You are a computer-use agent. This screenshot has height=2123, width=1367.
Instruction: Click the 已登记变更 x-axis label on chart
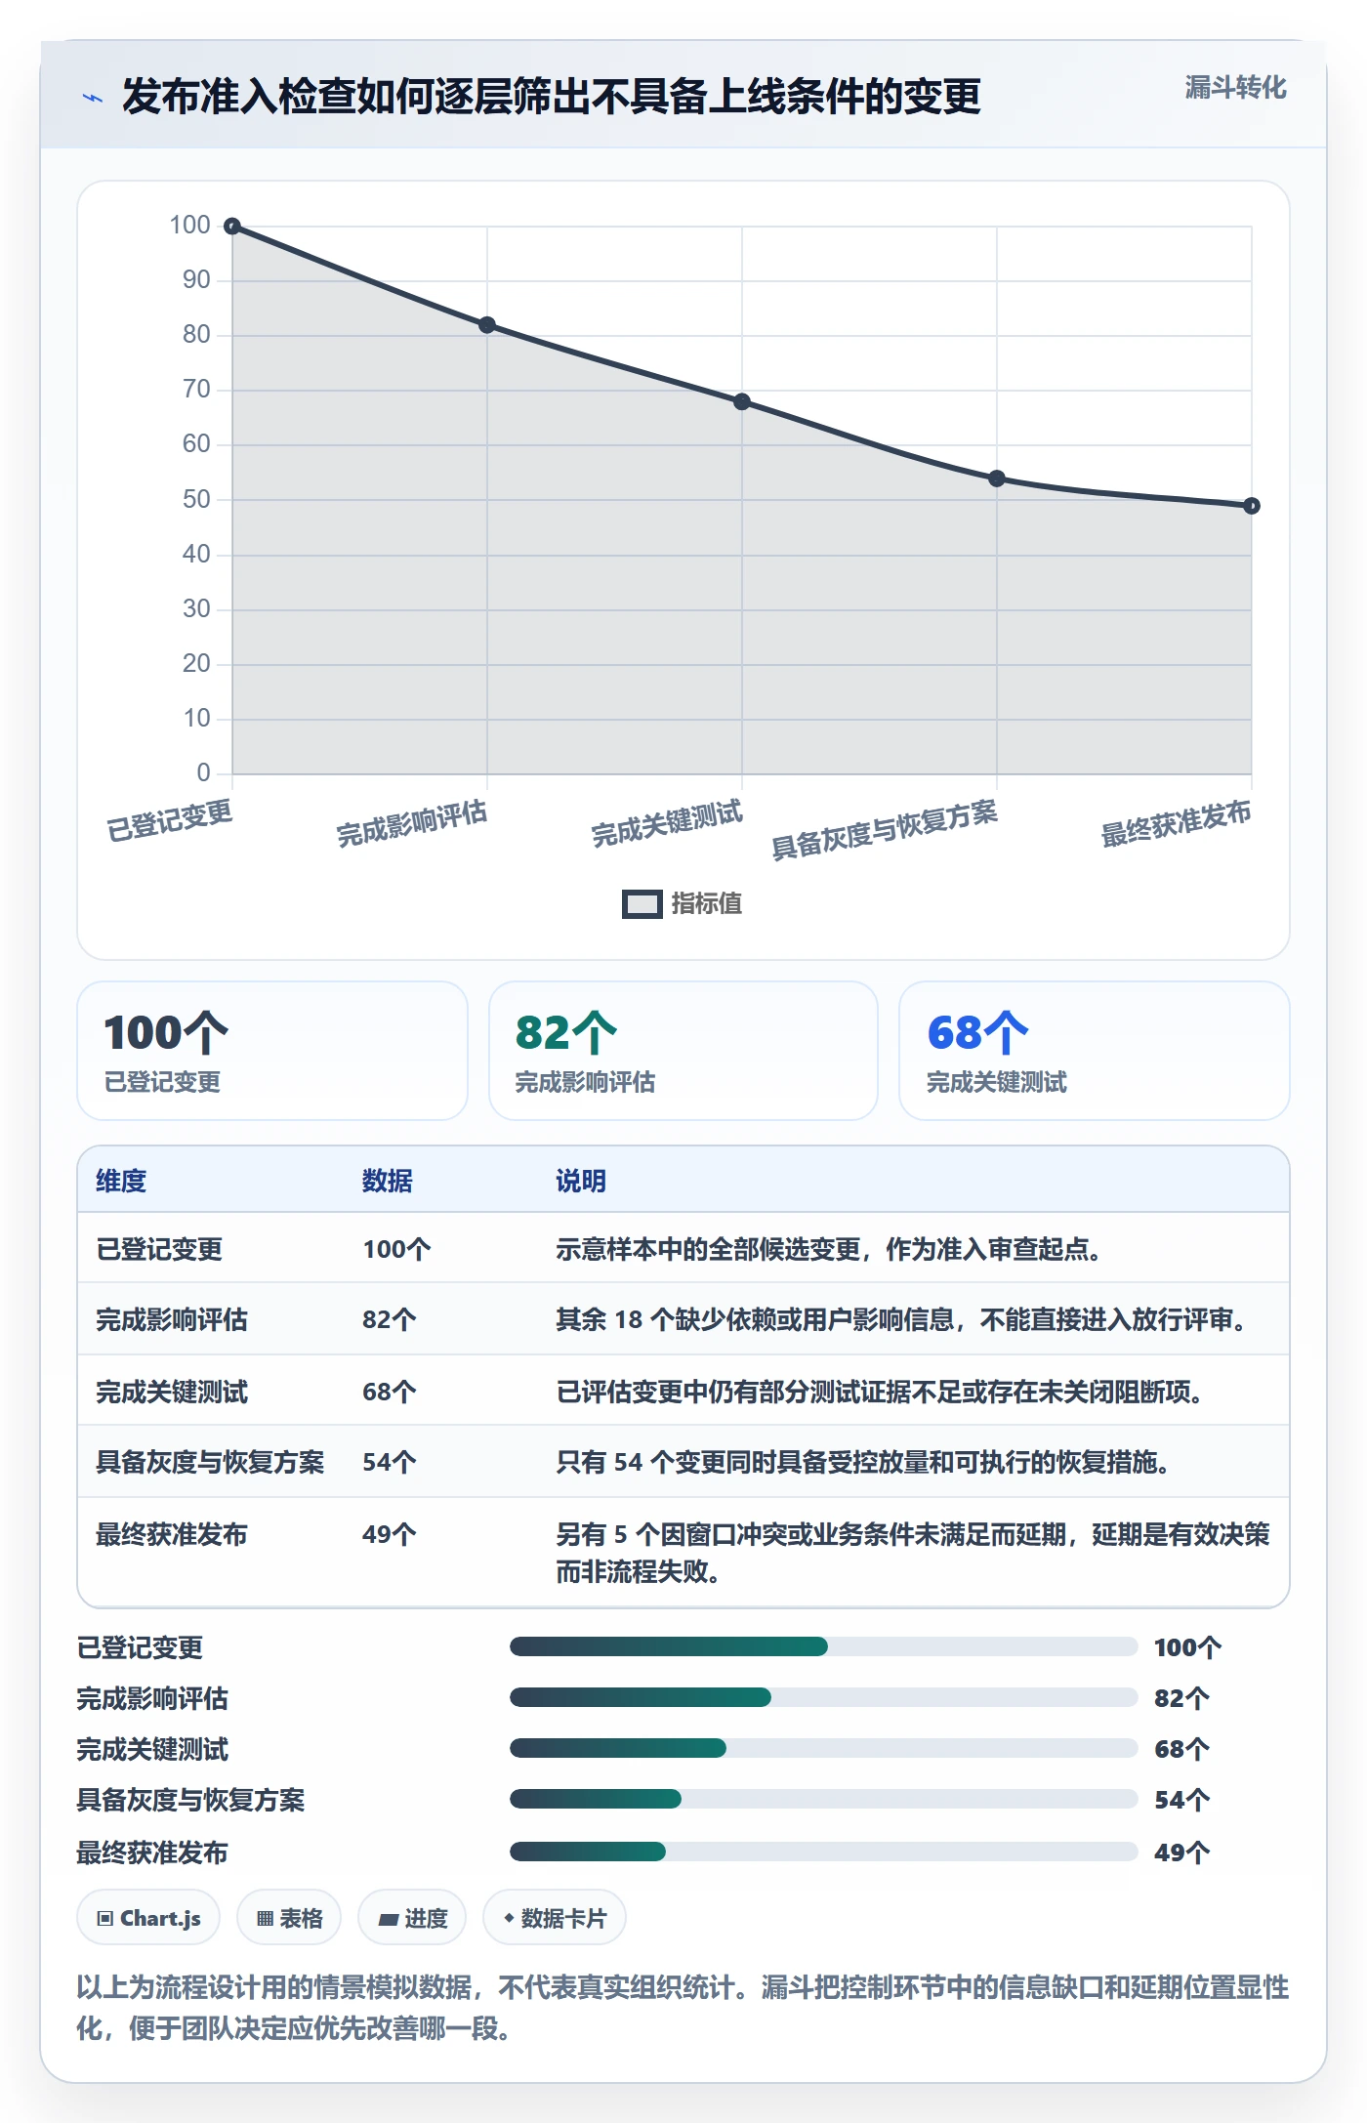tap(170, 820)
